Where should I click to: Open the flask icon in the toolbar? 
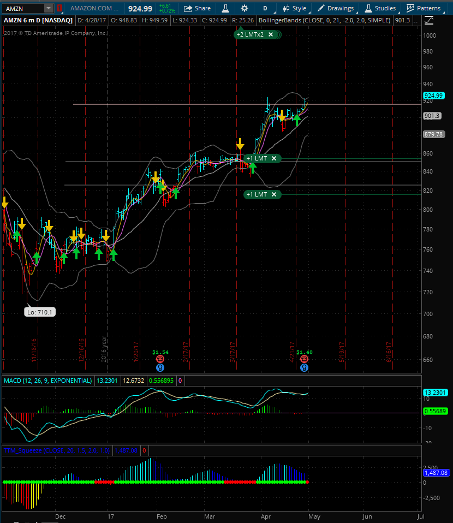pos(225,8)
